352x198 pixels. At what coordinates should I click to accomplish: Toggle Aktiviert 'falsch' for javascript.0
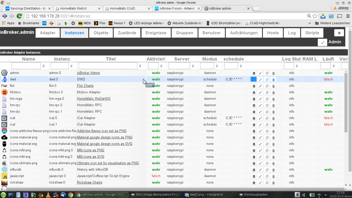tap(156, 176)
